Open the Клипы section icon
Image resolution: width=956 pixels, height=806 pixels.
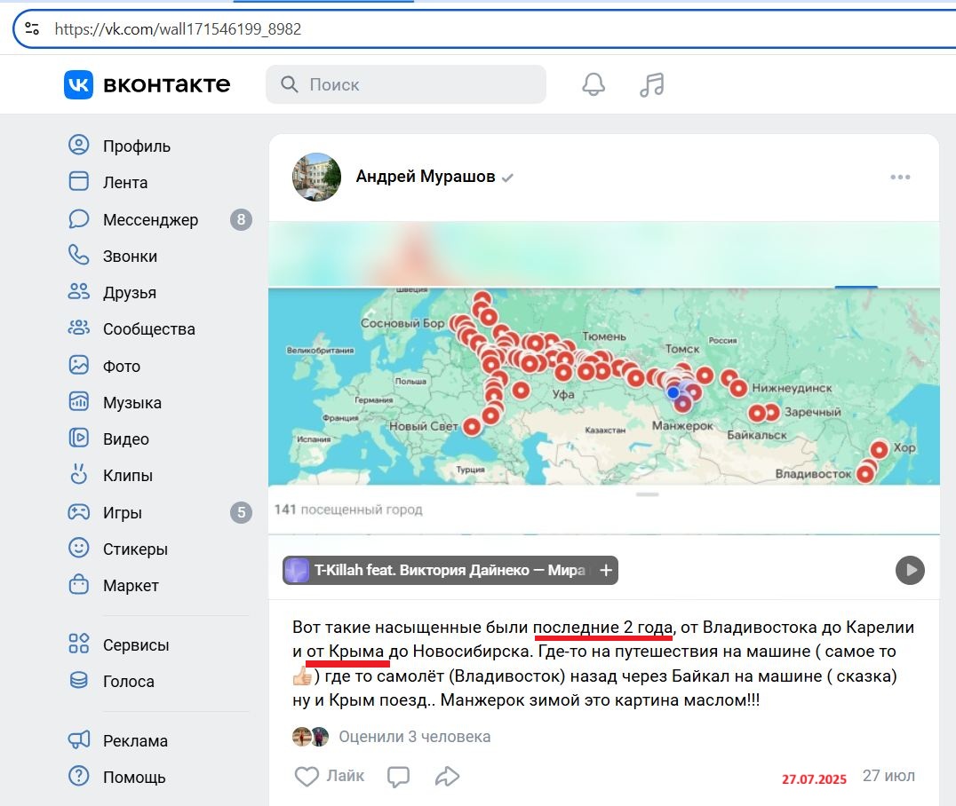click(x=78, y=475)
